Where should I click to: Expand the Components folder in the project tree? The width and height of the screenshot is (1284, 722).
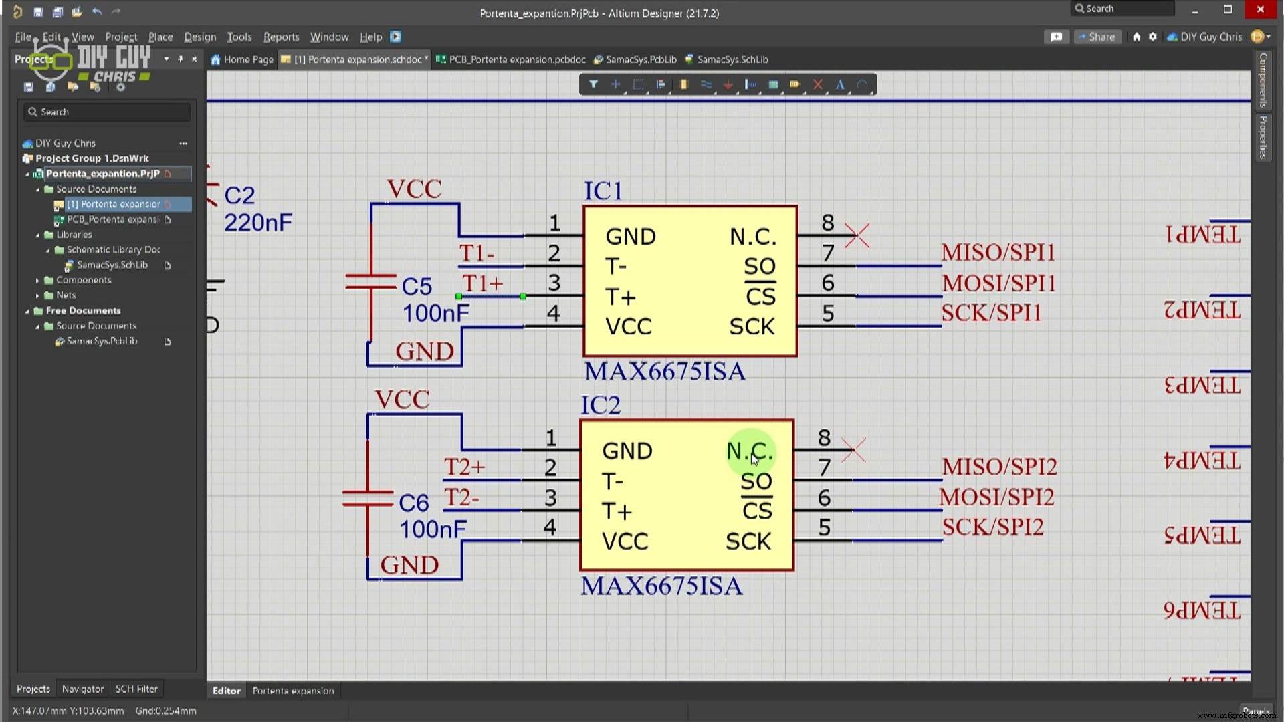coord(37,280)
